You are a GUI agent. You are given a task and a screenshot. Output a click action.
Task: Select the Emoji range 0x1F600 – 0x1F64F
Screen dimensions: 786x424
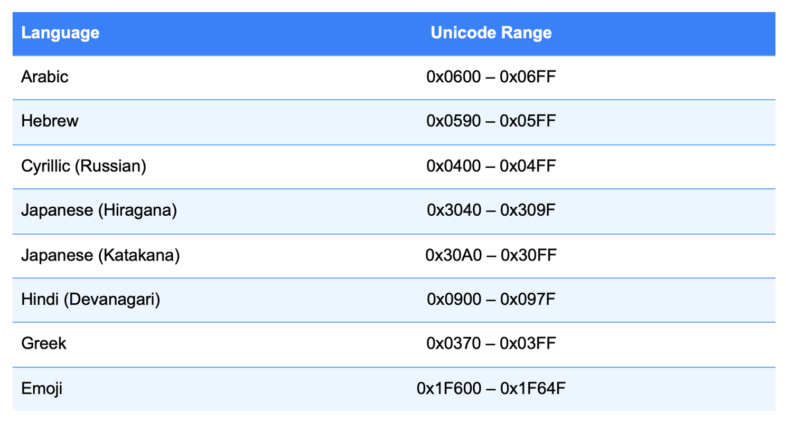click(491, 389)
